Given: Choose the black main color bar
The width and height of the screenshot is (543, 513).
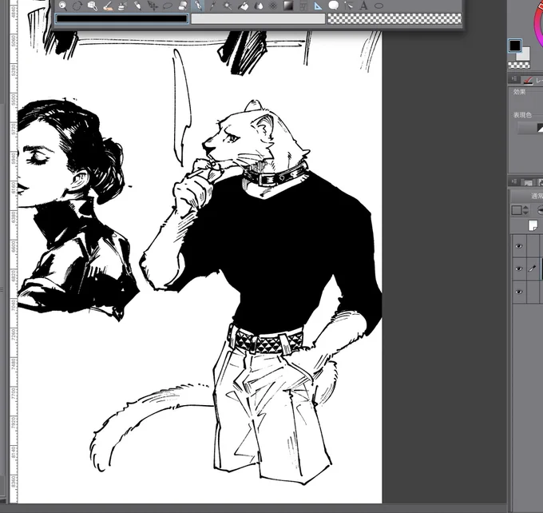Looking at the screenshot, I should pyautogui.click(x=121, y=18).
